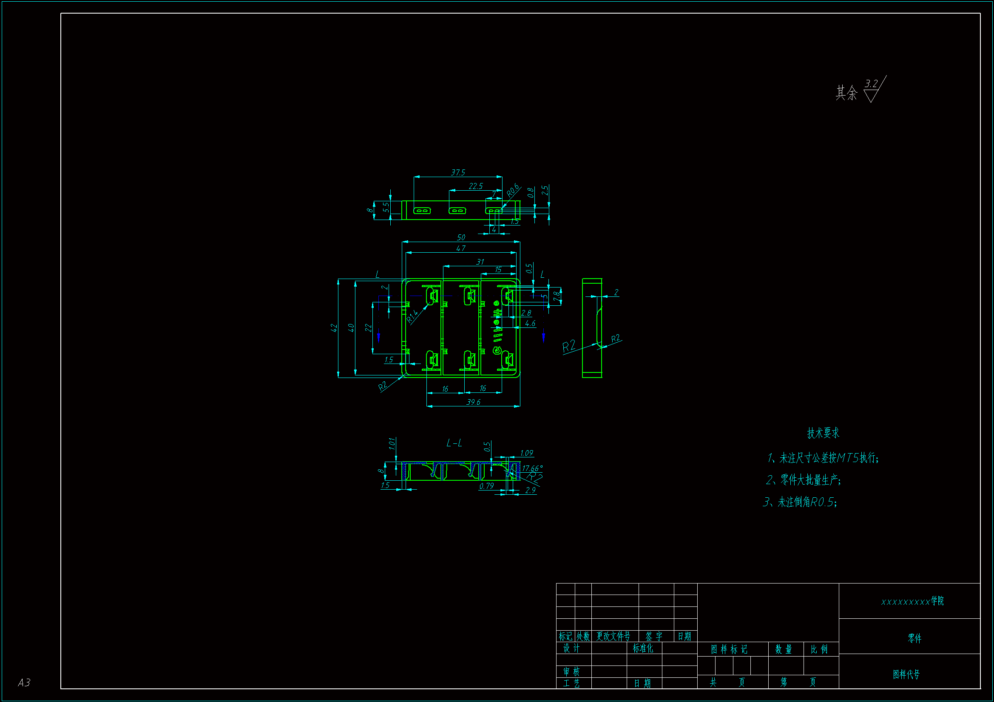Select the 其余 text near roughness symbol

tap(846, 93)
